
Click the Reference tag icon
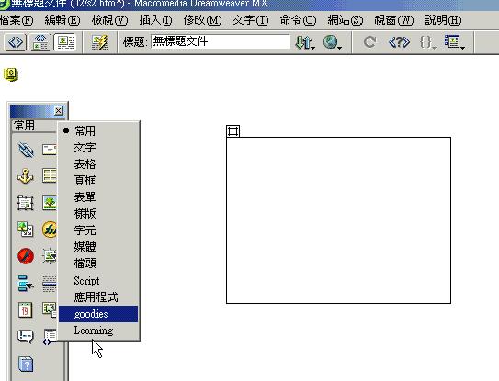click(x=399, y=42)
